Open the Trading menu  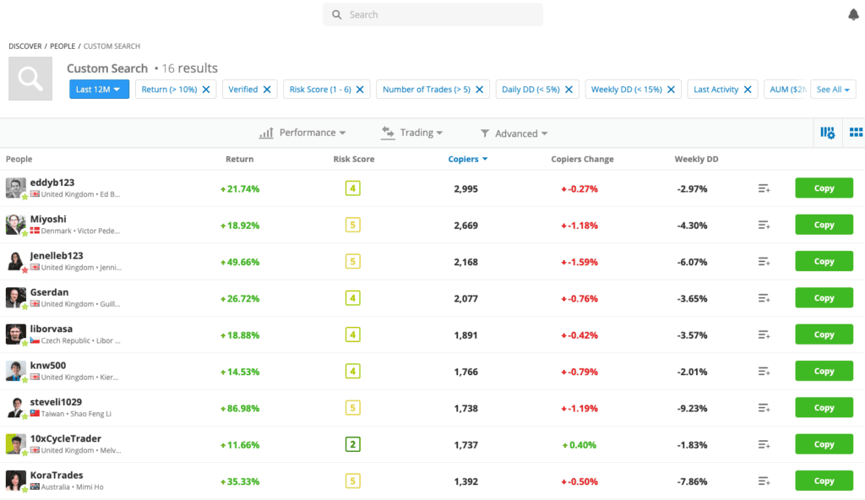pos(412,133)
